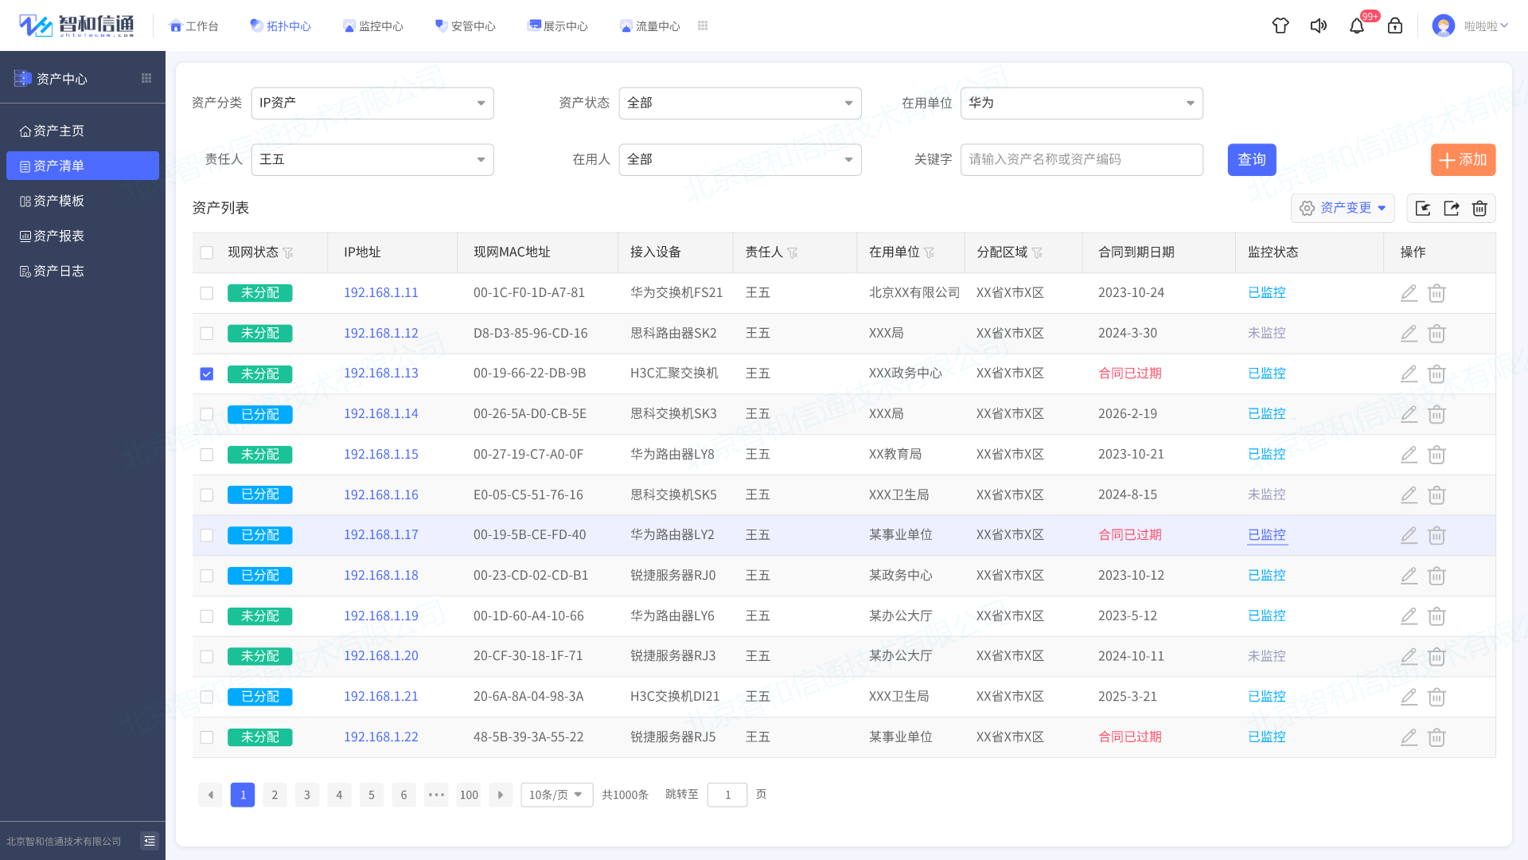
Task: Open 流量中心 from the top menu
Action: pos(649,25)
